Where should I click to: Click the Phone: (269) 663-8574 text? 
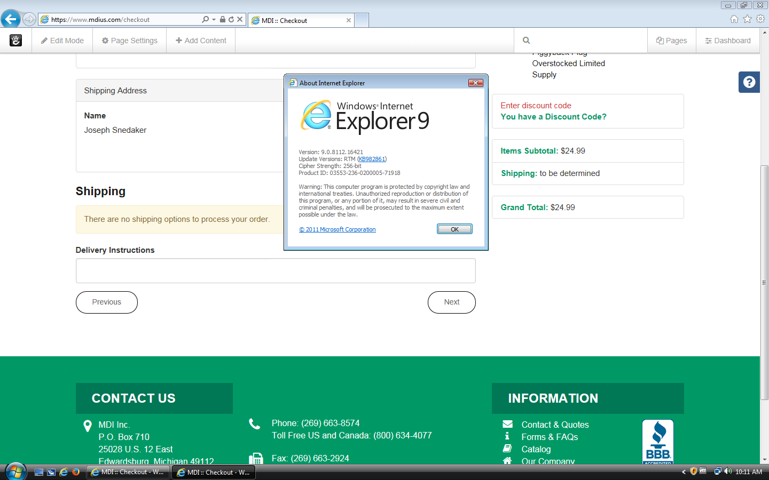coord(316,423)
